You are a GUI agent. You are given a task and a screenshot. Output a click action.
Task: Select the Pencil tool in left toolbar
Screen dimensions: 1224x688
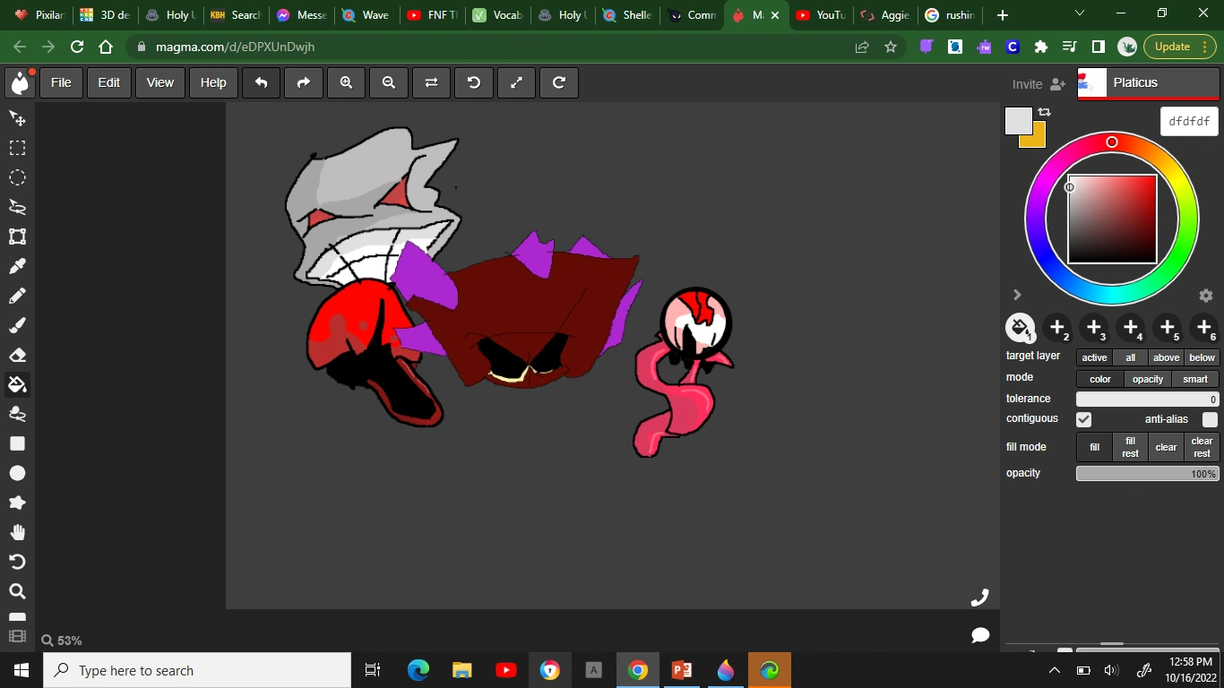point(17,296)
